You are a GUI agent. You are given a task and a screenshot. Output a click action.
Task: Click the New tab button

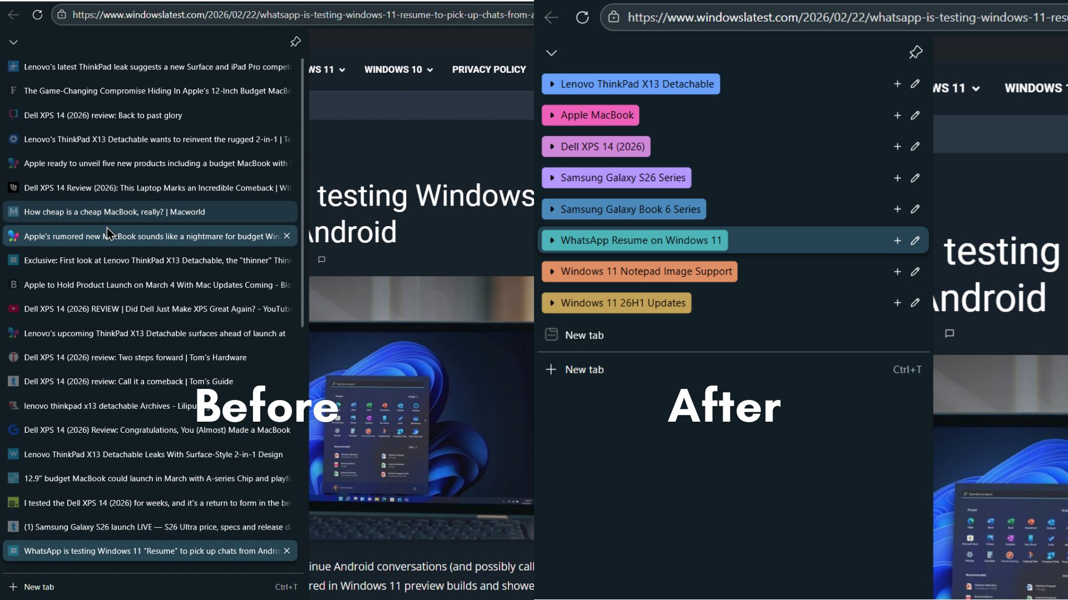39,587
